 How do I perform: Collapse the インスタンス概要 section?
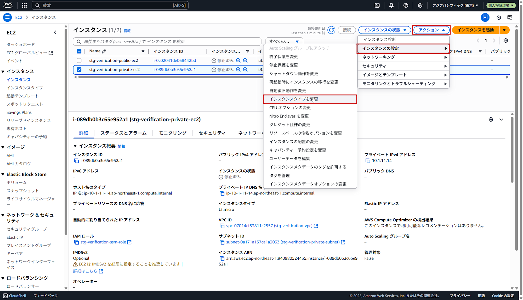tap(75, 146)
